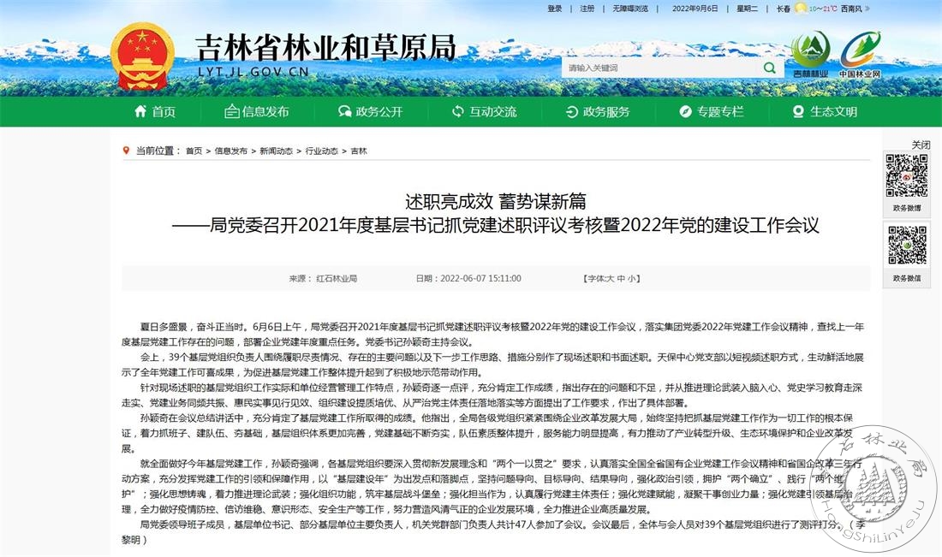Click the double arrow after 西南风
The image size is (942, 557).
click(x=867, y=9)
